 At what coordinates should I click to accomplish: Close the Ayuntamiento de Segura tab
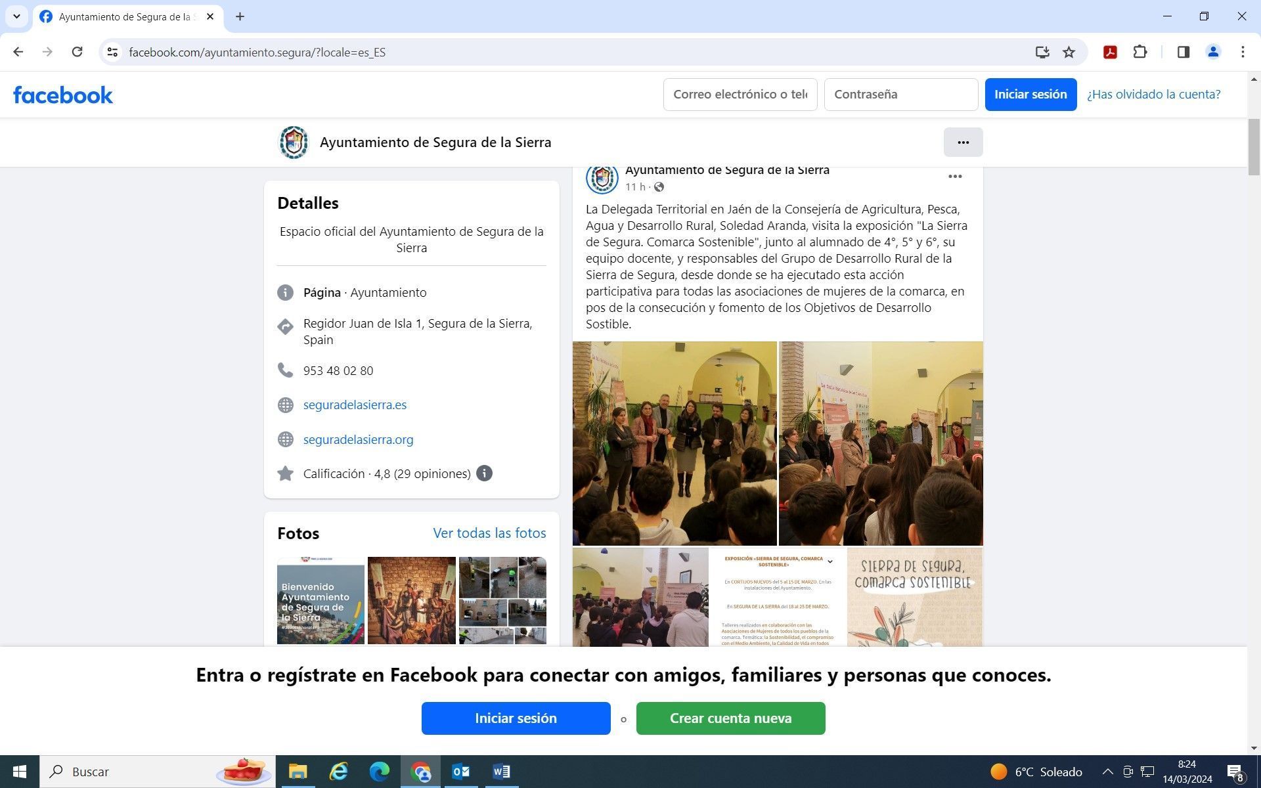pos(210,16)
